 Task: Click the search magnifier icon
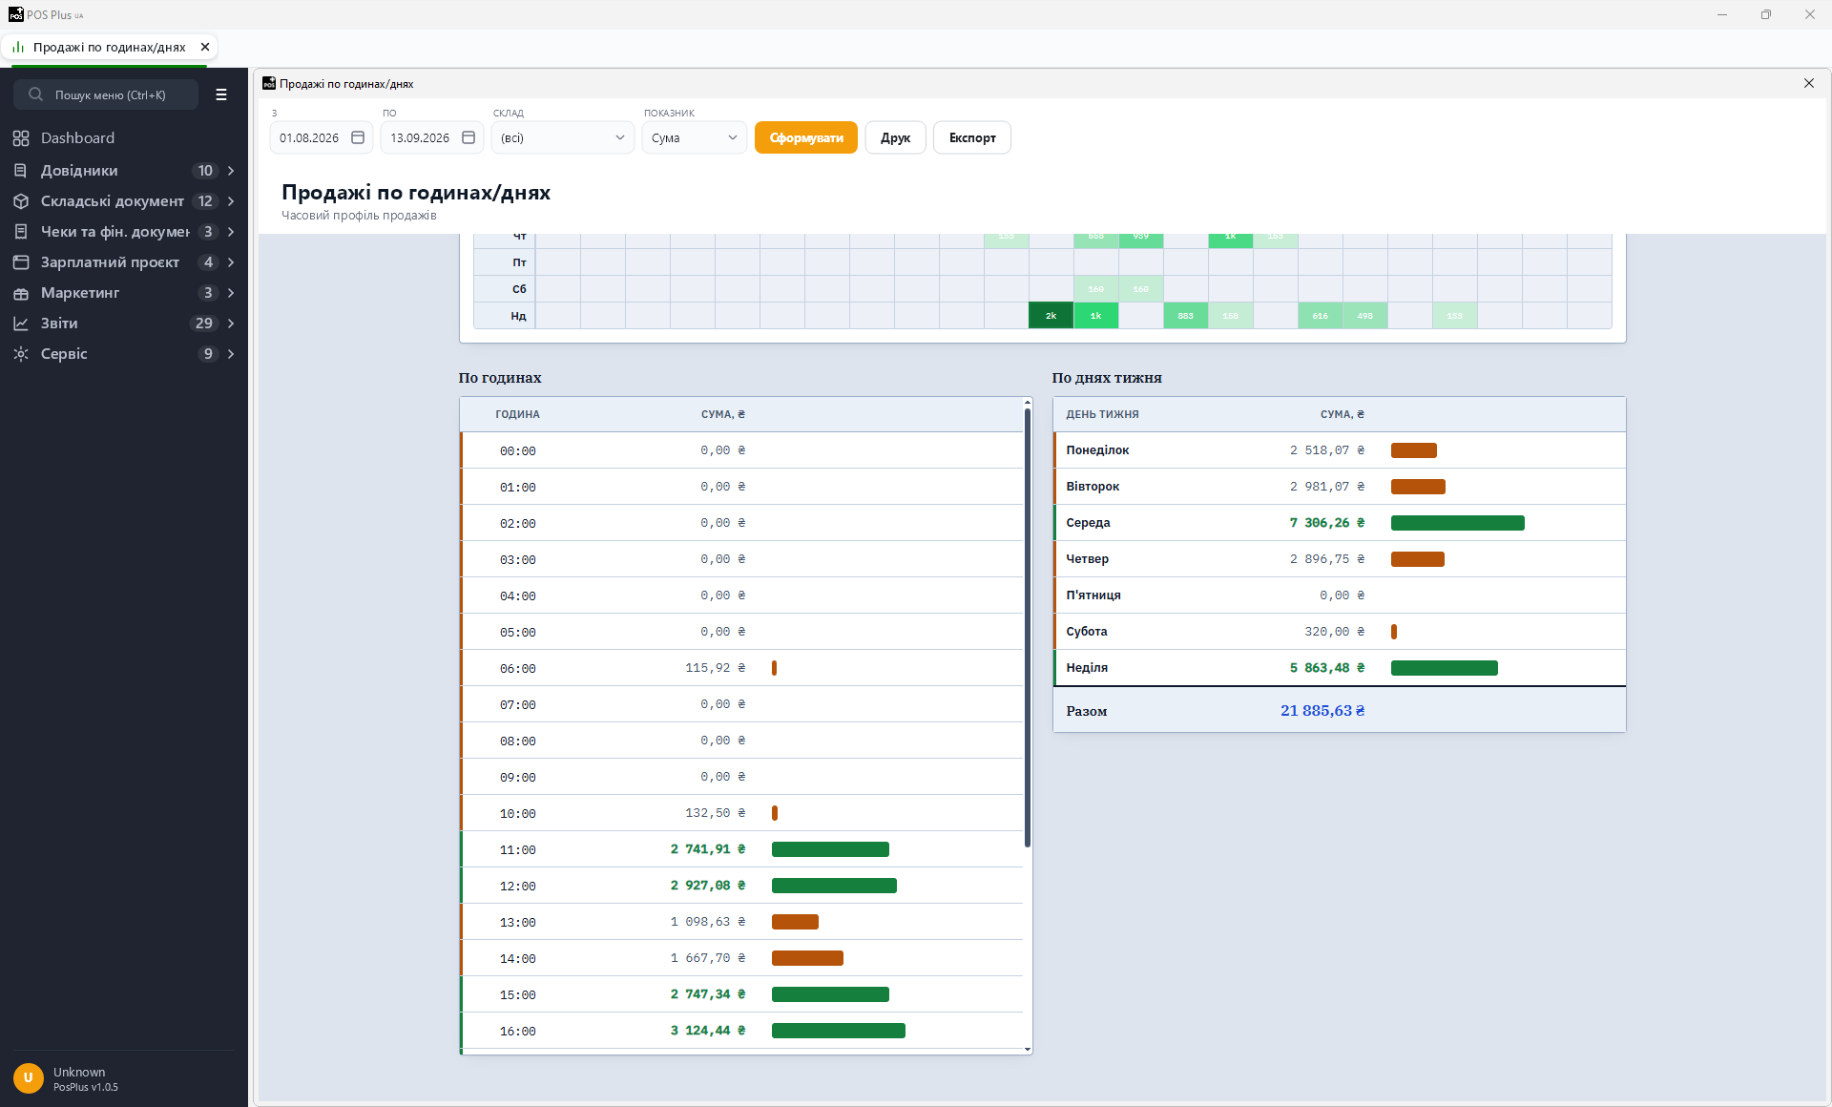[x=36, y=94]
